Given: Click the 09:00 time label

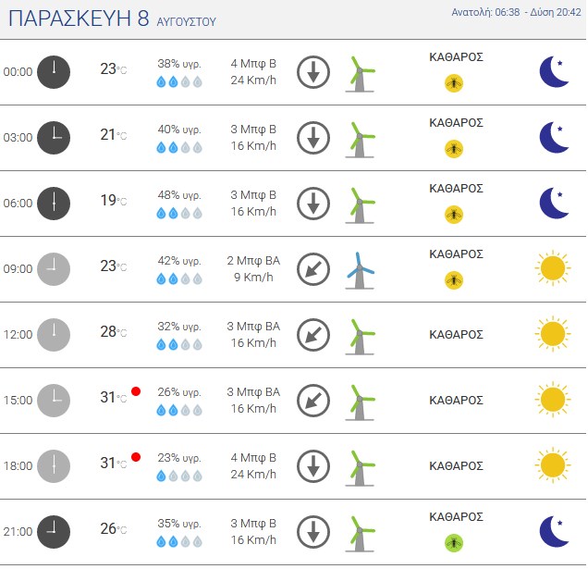Looking at the screenshot, I should click(18, 268).
